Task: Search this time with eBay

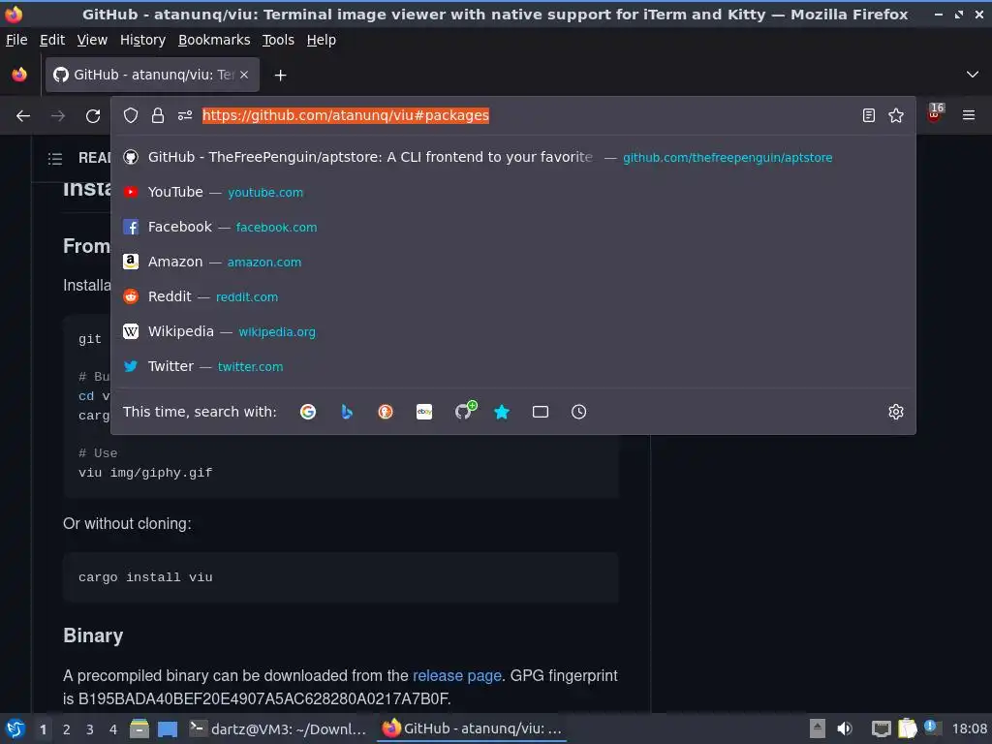Action: point(424,412)
